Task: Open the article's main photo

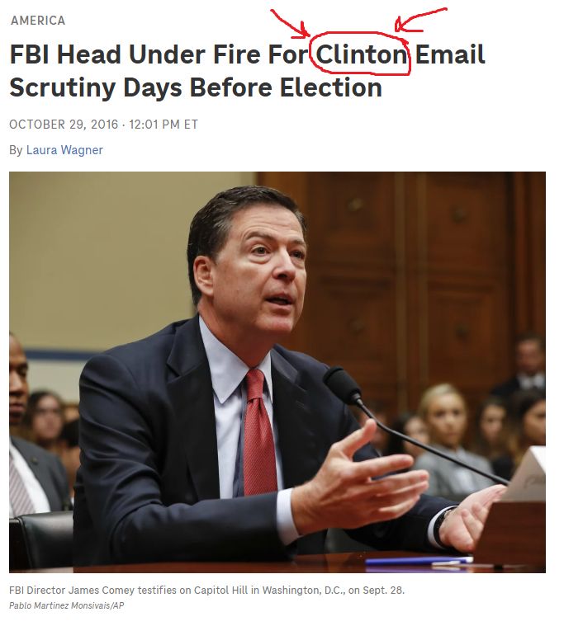Action: (277, 372)
